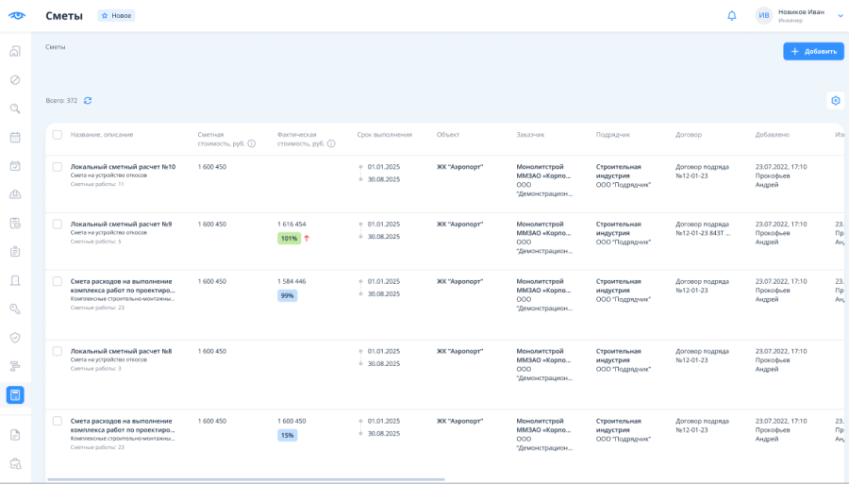Check the row with 15% badge

pyautogui.click(x=58, y=421)
